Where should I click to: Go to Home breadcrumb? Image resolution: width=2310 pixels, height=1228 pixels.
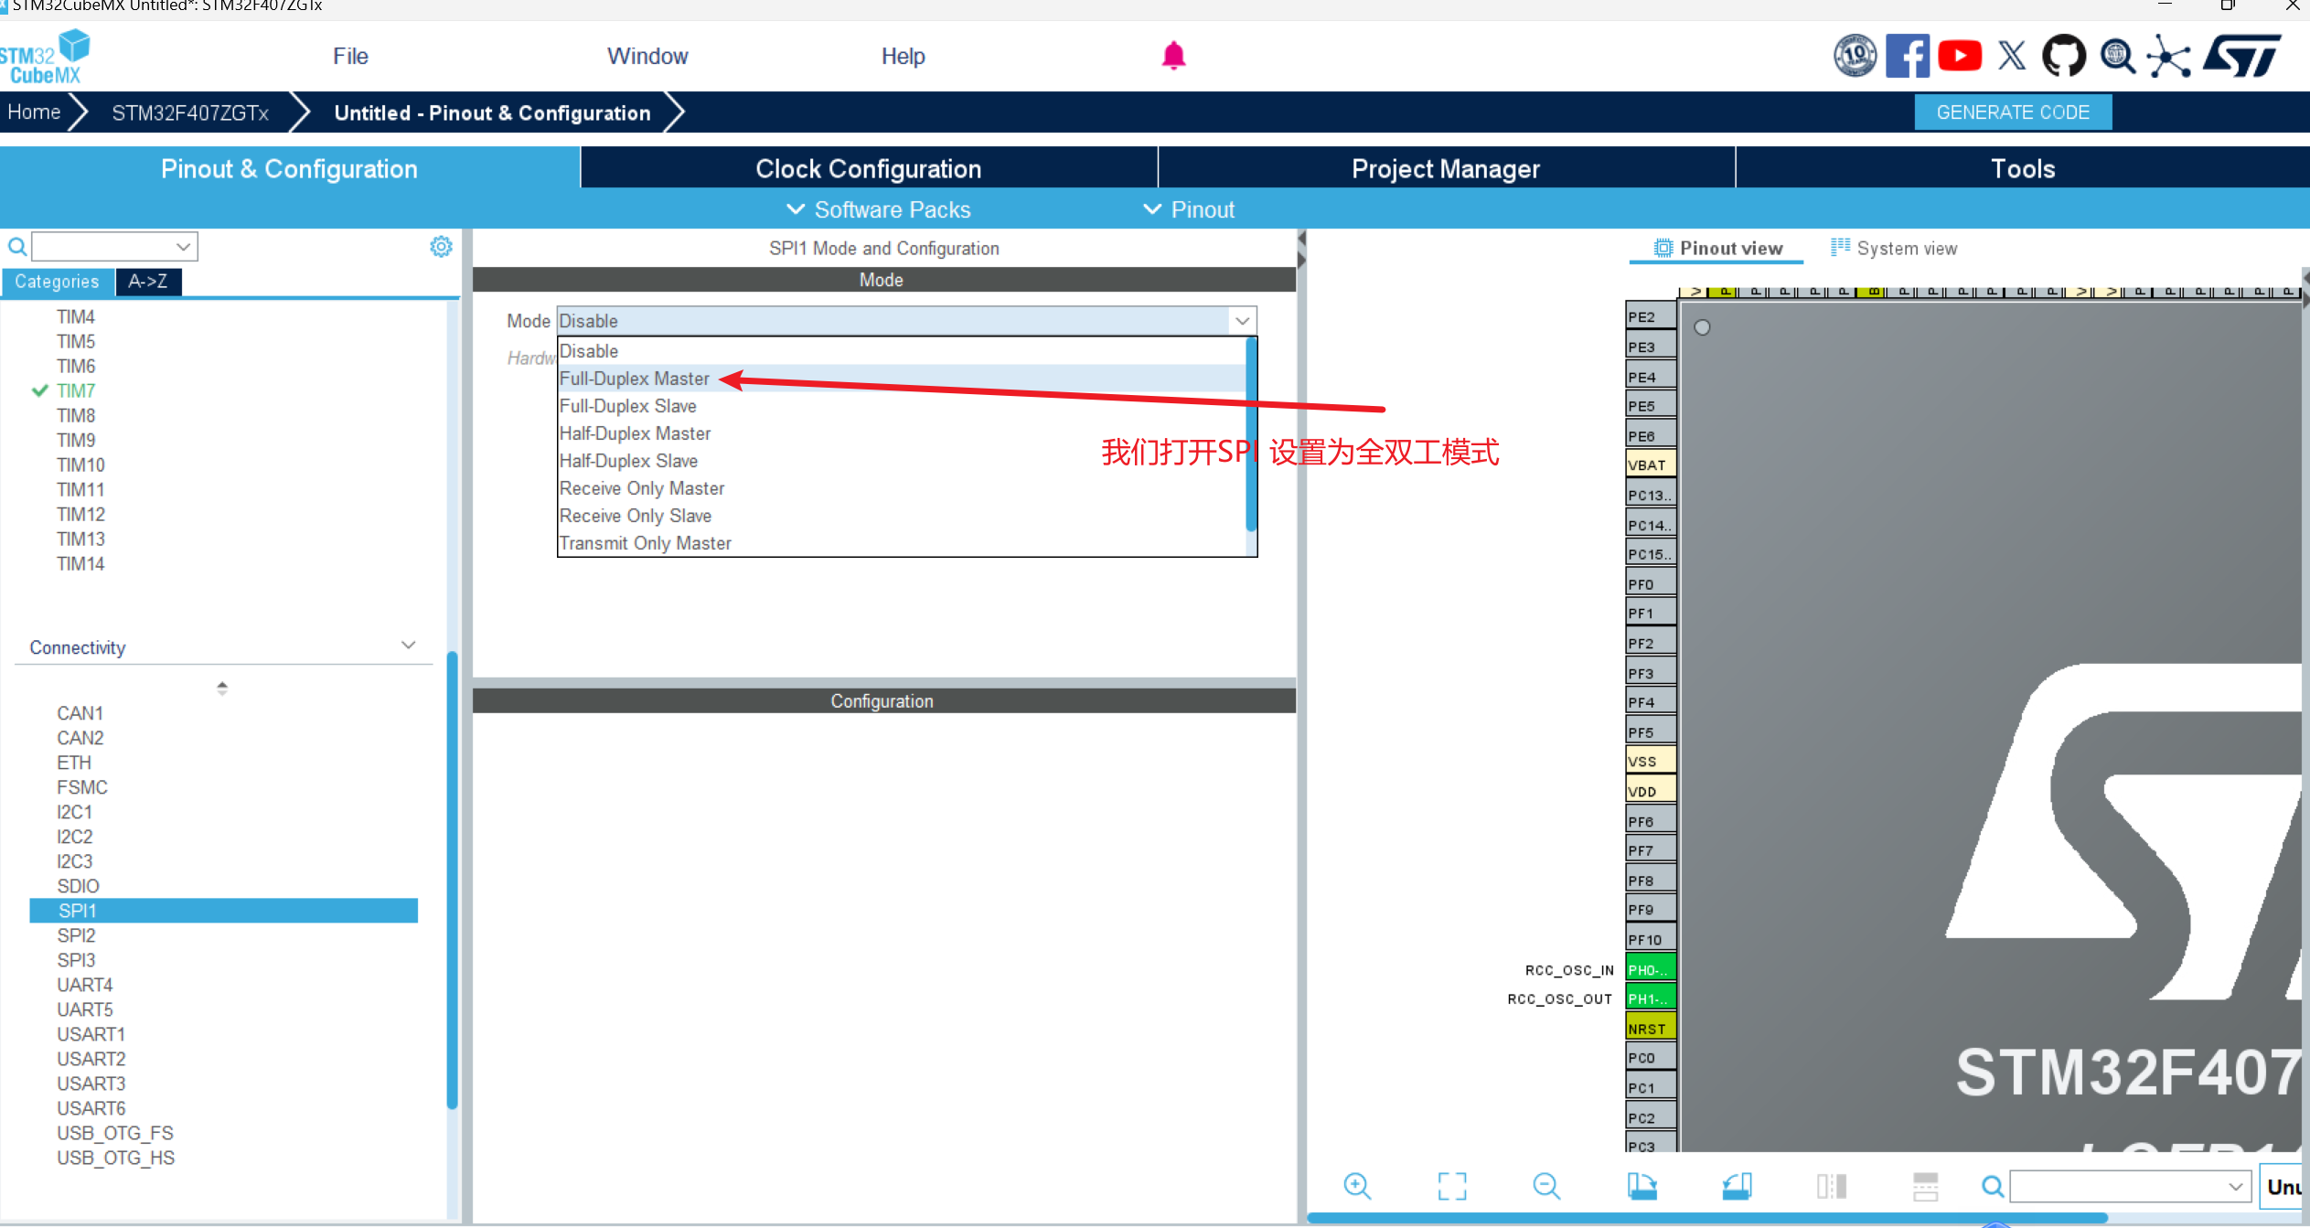[x=34, y=112]
